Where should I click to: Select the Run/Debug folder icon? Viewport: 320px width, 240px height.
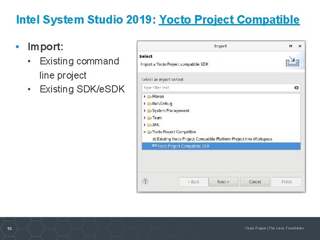tap(150, 104)
